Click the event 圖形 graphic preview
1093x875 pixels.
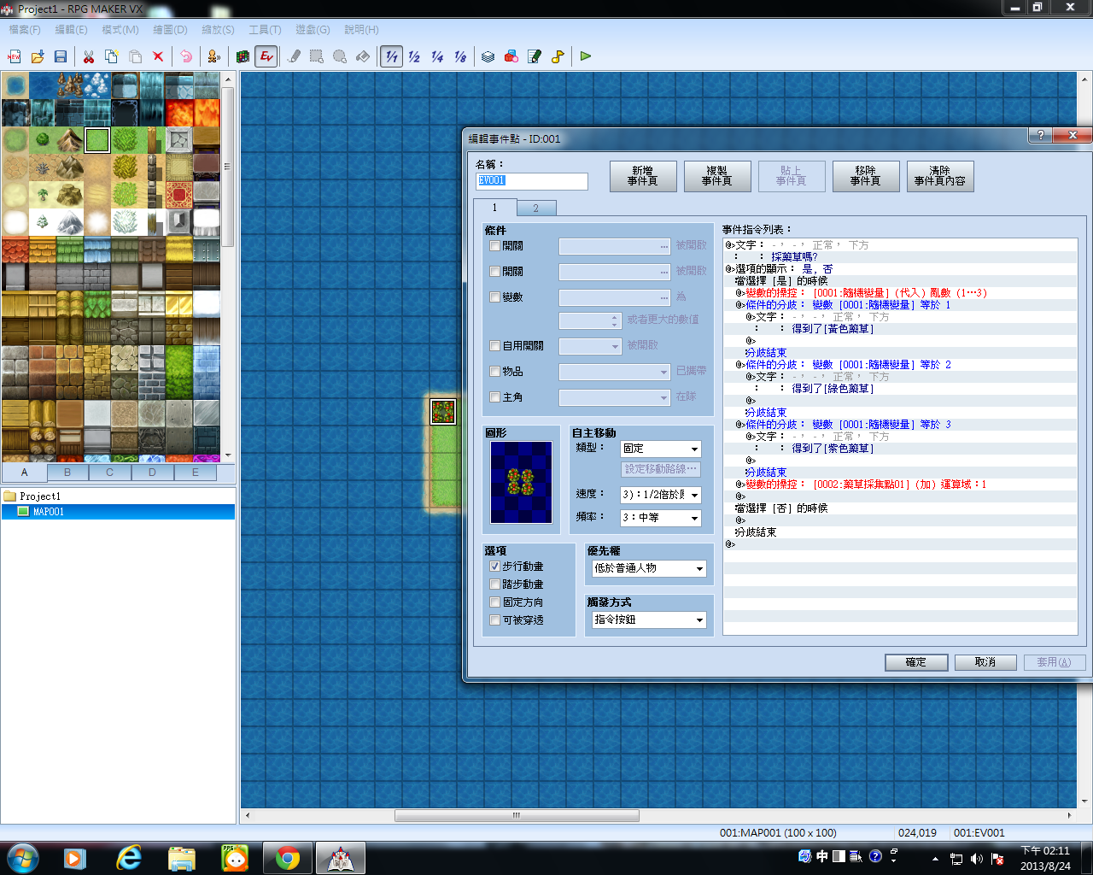click(521, 482)
